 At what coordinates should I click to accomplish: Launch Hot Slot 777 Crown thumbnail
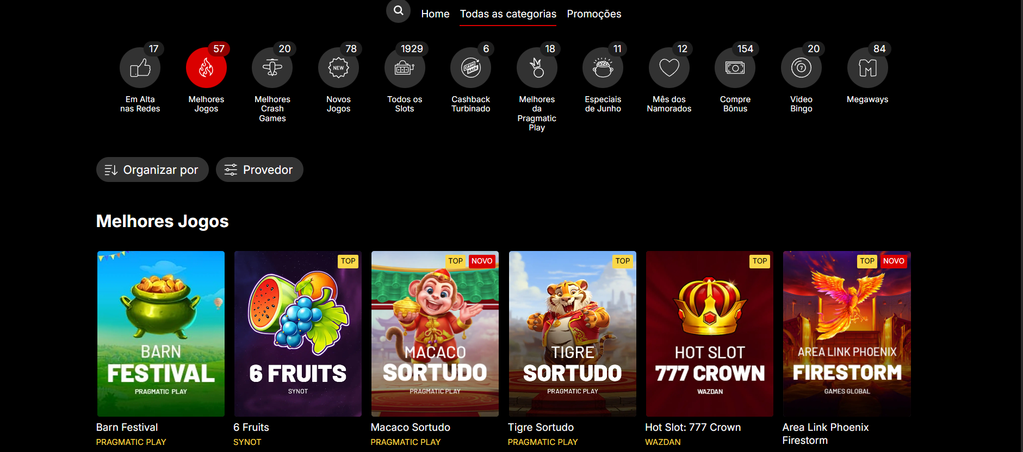coord(710,334)
